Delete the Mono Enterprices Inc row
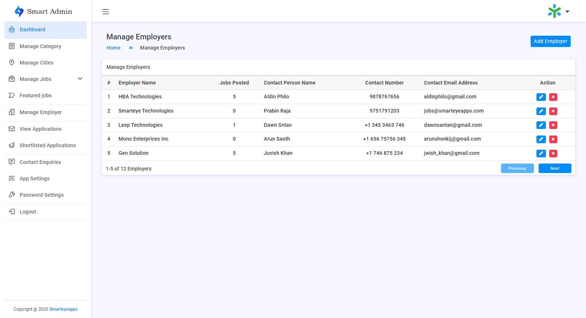The image size is (586, 318). tap(553, 139)
